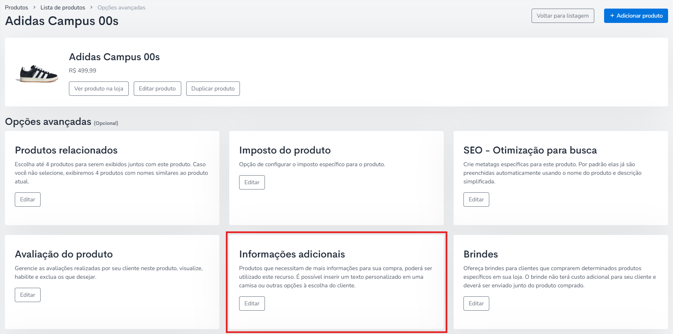Image resolution: width=673 pixels, height=334 pixels.
Task: Edit the Imposto do produto section
Action: click(x=252, y=182)
